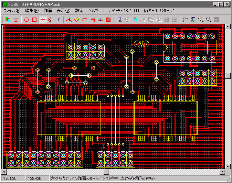Select the circle drawing tool
The width and height of the screenshot is (232, 183).
click(x=27, y=20)
